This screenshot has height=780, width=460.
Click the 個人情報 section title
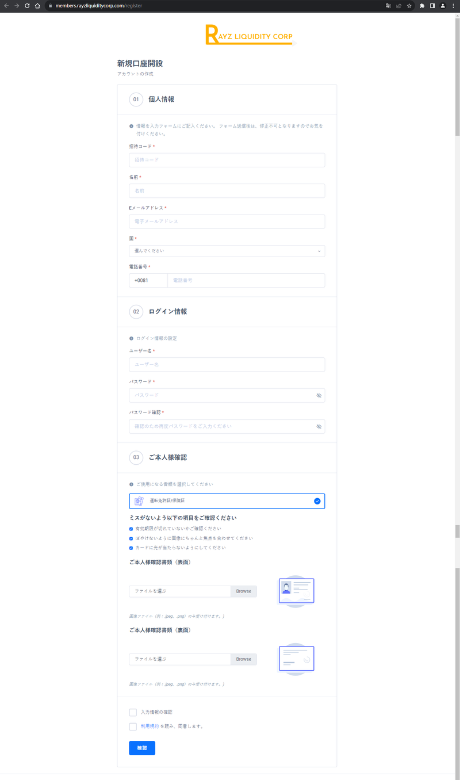pyautogui.click(x=161, y=100)
